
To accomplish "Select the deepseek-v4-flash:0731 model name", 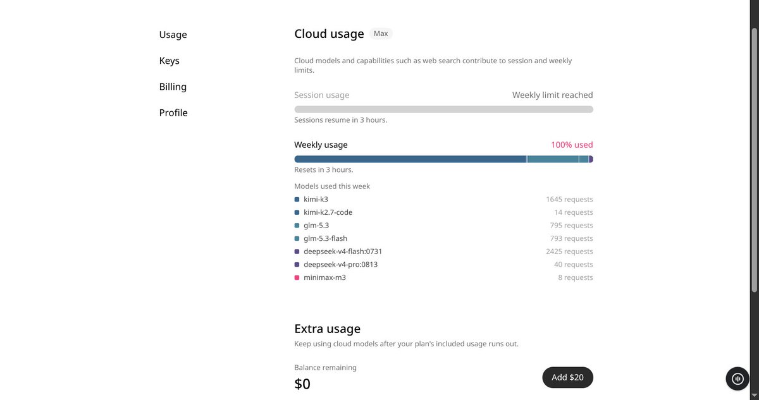I will pyautogui.click(x=343, y=252).
